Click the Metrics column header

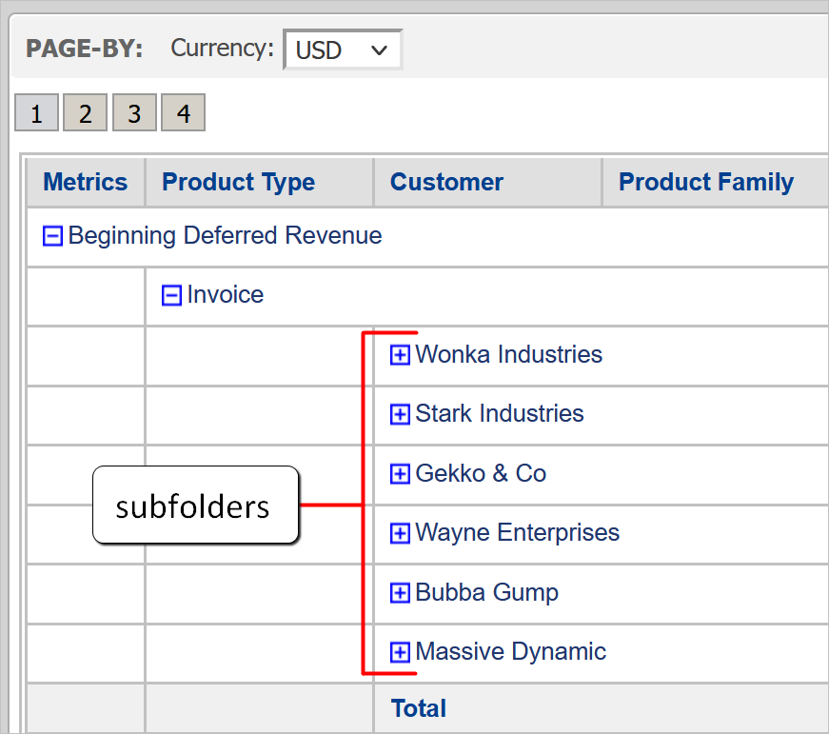pos(86,182)
